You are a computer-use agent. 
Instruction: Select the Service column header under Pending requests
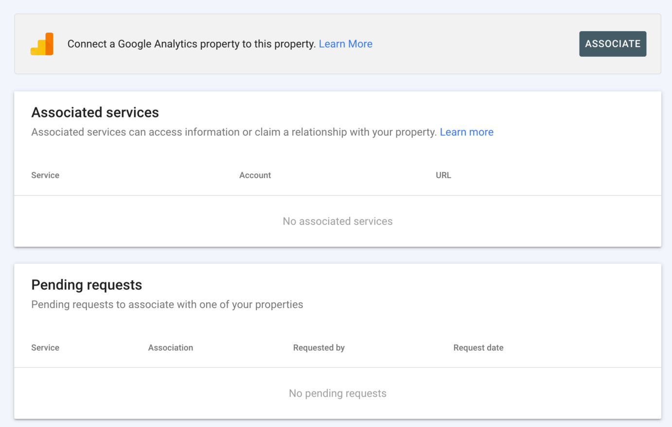(45, 347)
